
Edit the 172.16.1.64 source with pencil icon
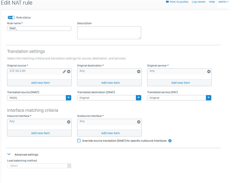64,72
